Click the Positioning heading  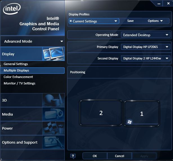click(78, 72)
